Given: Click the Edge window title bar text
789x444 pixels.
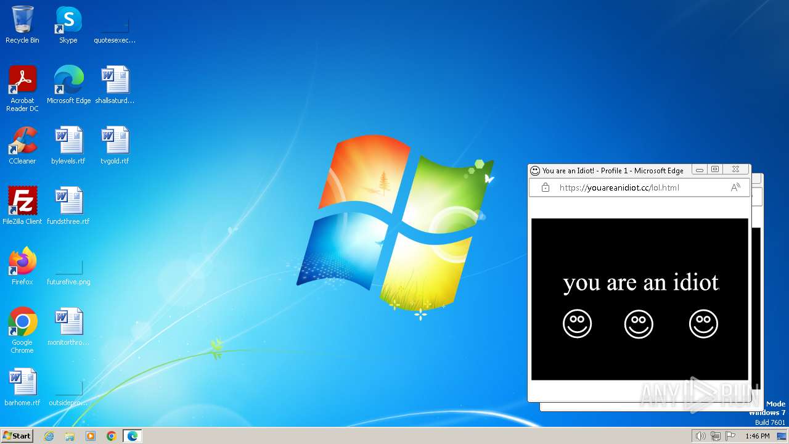Looking at the screenshot, I should [613, 170].
